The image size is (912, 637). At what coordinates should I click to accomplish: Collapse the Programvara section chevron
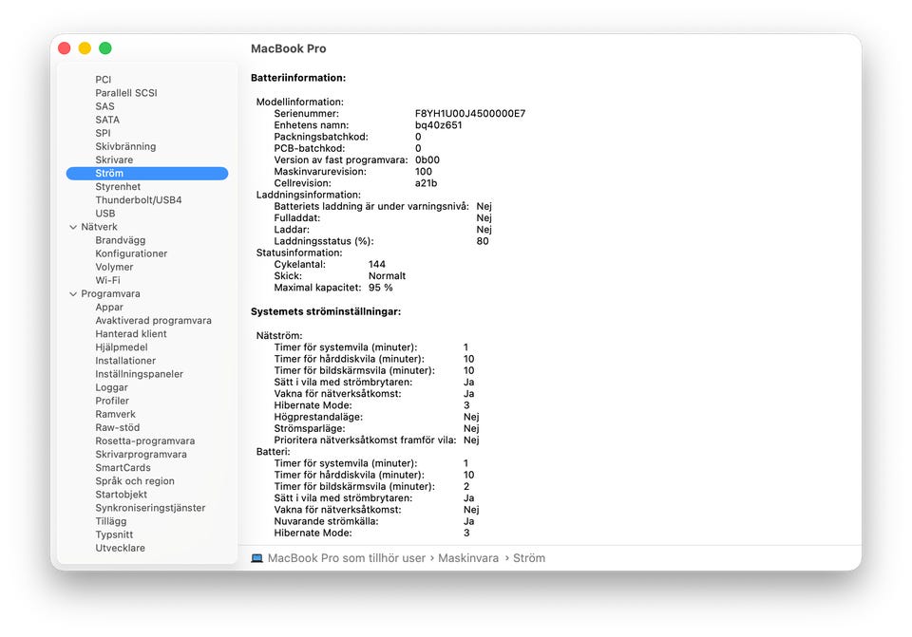73,294
